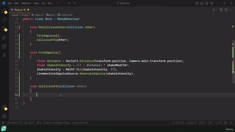
Task: Click the UTF-8 encoding selector
Action: point(202,123)
